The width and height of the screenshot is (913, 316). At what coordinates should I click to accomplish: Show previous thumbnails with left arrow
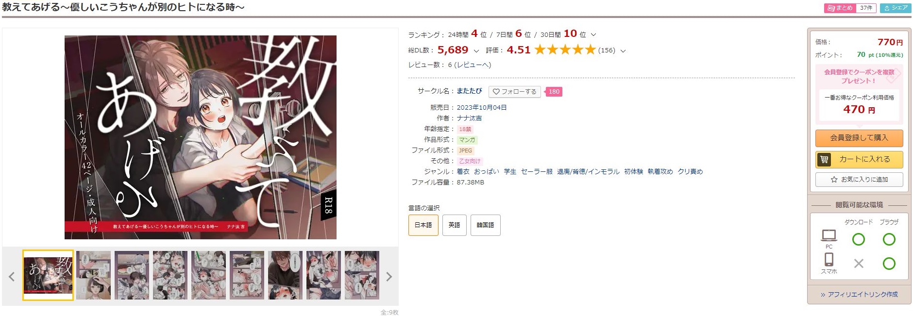click(12, 277)
